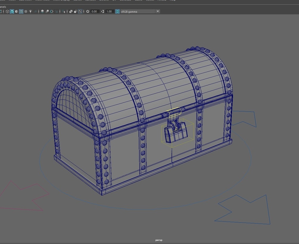This screenshot has width=299, height=244.
Task: Click the exposure reset icon
Action: pos(88,11)
